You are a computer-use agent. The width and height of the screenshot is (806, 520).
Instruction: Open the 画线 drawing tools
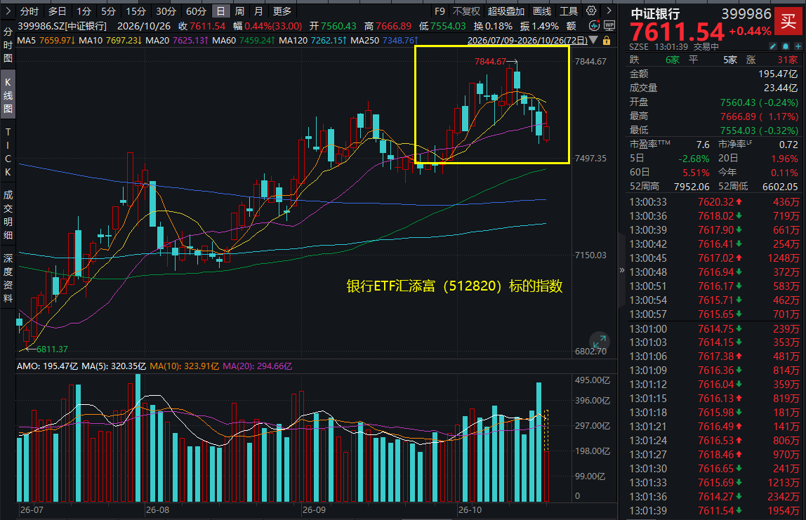542,11
